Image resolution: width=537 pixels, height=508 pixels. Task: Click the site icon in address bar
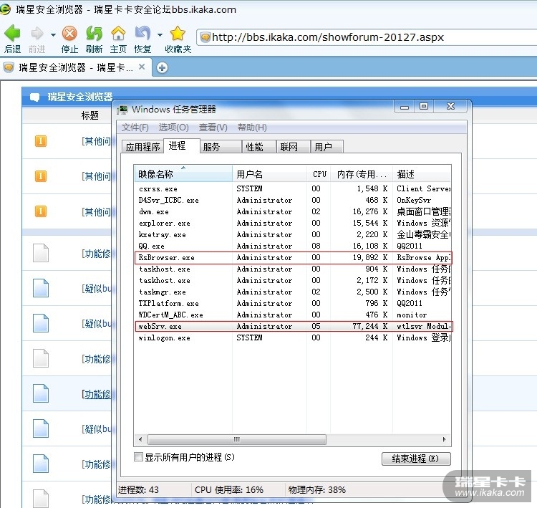(x=205, y=37)
